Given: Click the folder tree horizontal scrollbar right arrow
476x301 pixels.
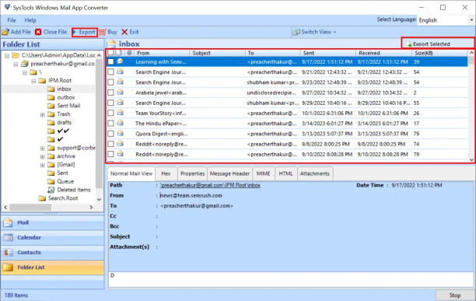Looking at the screenshot, I should (x=91, y=207).
